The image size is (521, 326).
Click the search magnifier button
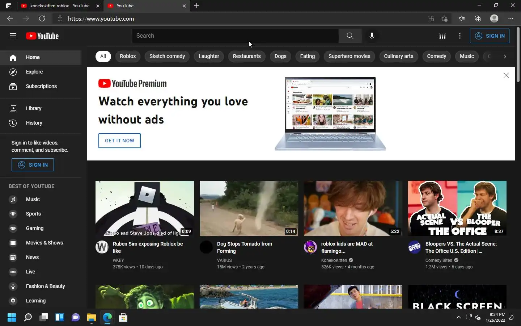click(x=350, y=35)
